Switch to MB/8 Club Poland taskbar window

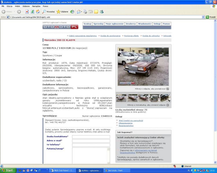point(62,170)
